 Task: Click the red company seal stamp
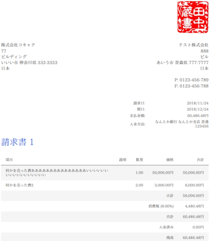click(193, 17)
